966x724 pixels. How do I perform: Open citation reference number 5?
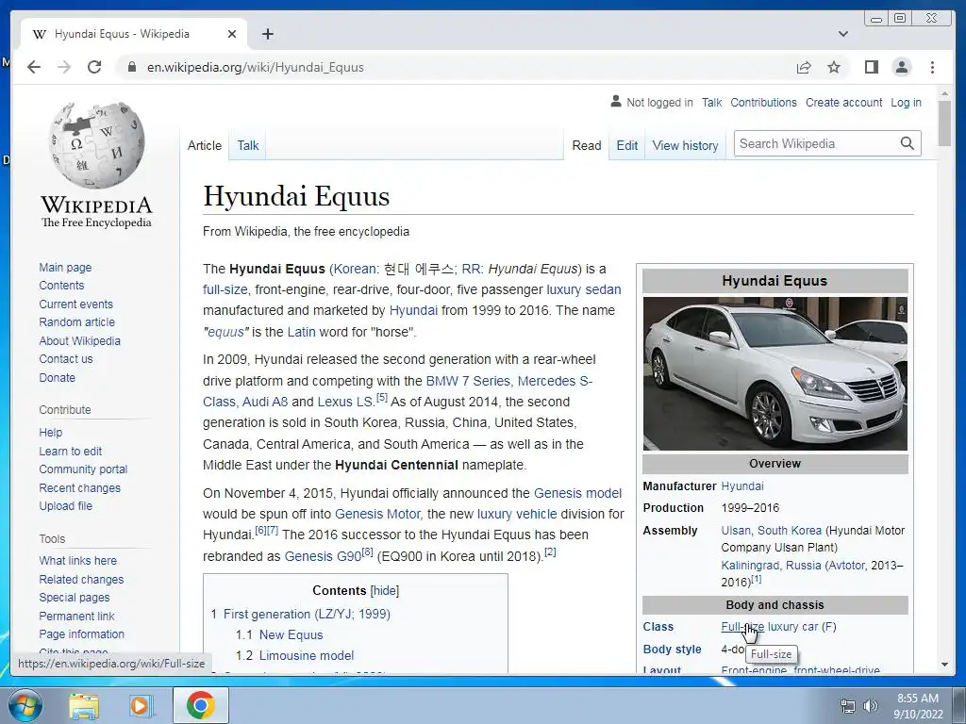pyautogui.click(x=382, y=397)
